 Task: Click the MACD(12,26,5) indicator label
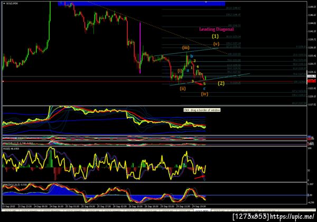click(x=15, y=185)
